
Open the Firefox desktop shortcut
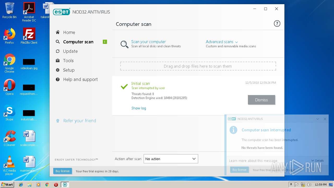tap(9, 36)
